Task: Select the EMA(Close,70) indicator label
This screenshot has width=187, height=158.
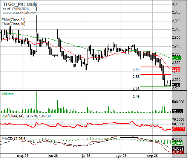Action: (x=14, y=24)
